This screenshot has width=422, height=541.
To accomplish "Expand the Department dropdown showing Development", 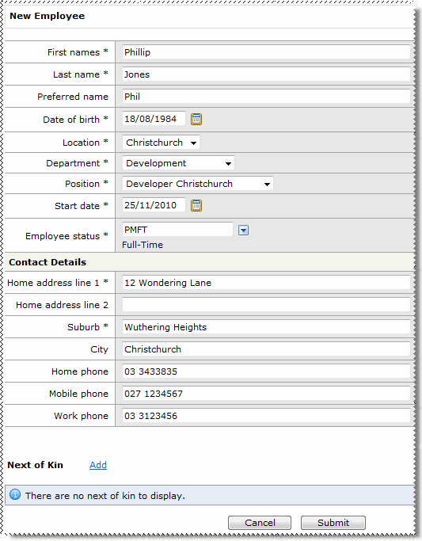I will click(178, 163).
